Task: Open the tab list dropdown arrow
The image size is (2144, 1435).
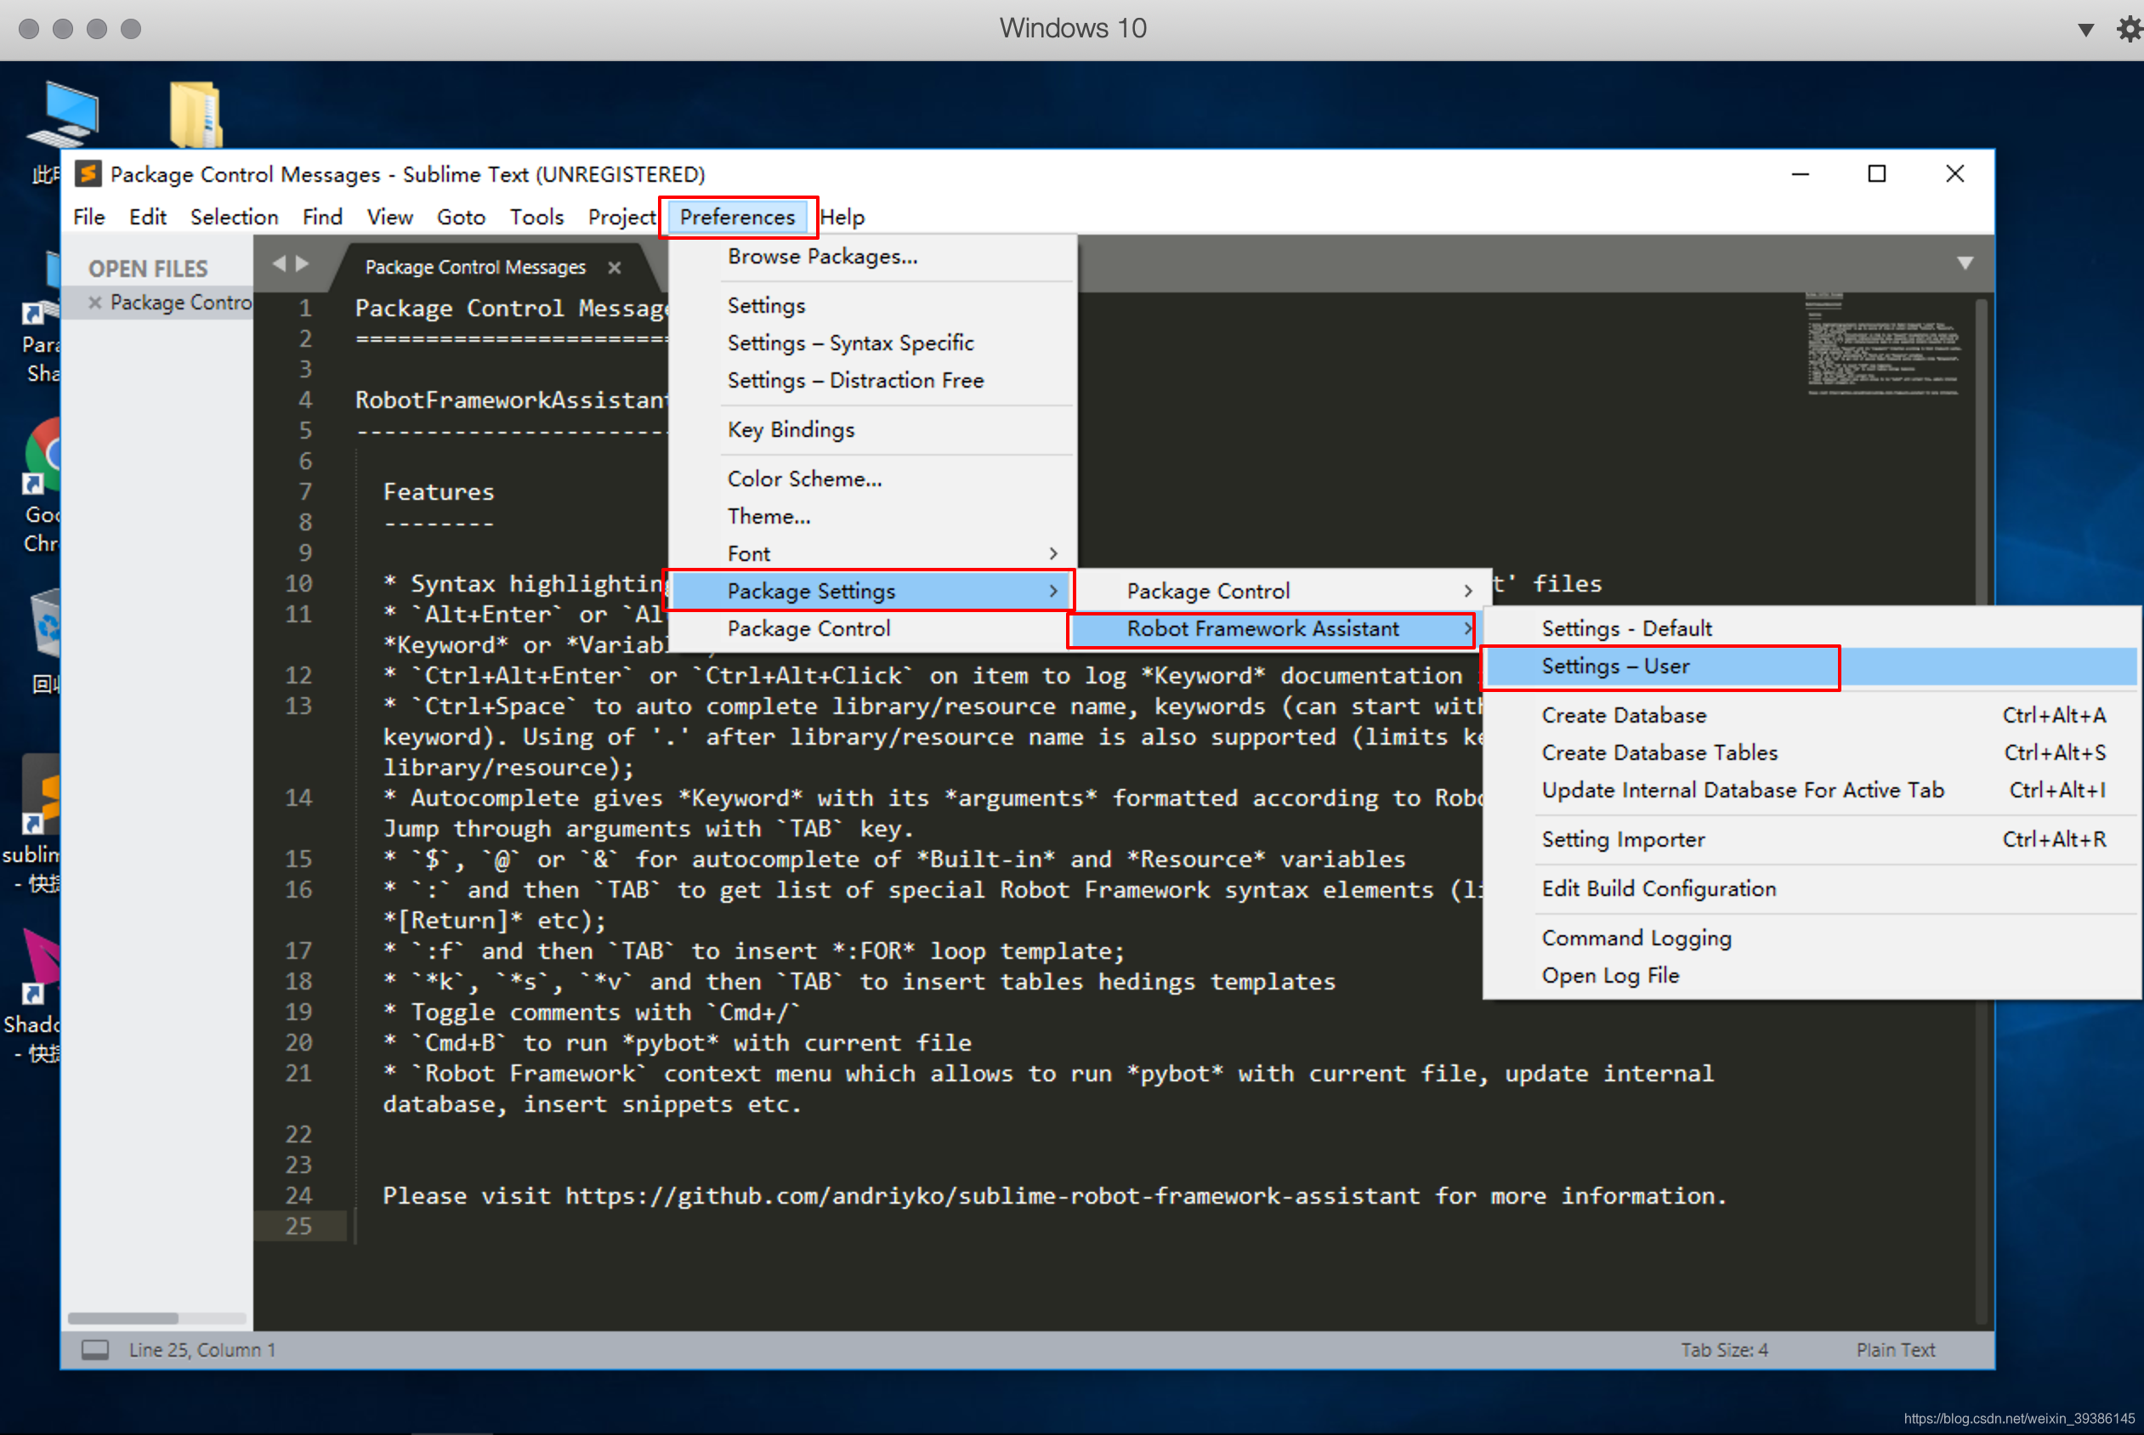Action: (x=1964, y=264)
